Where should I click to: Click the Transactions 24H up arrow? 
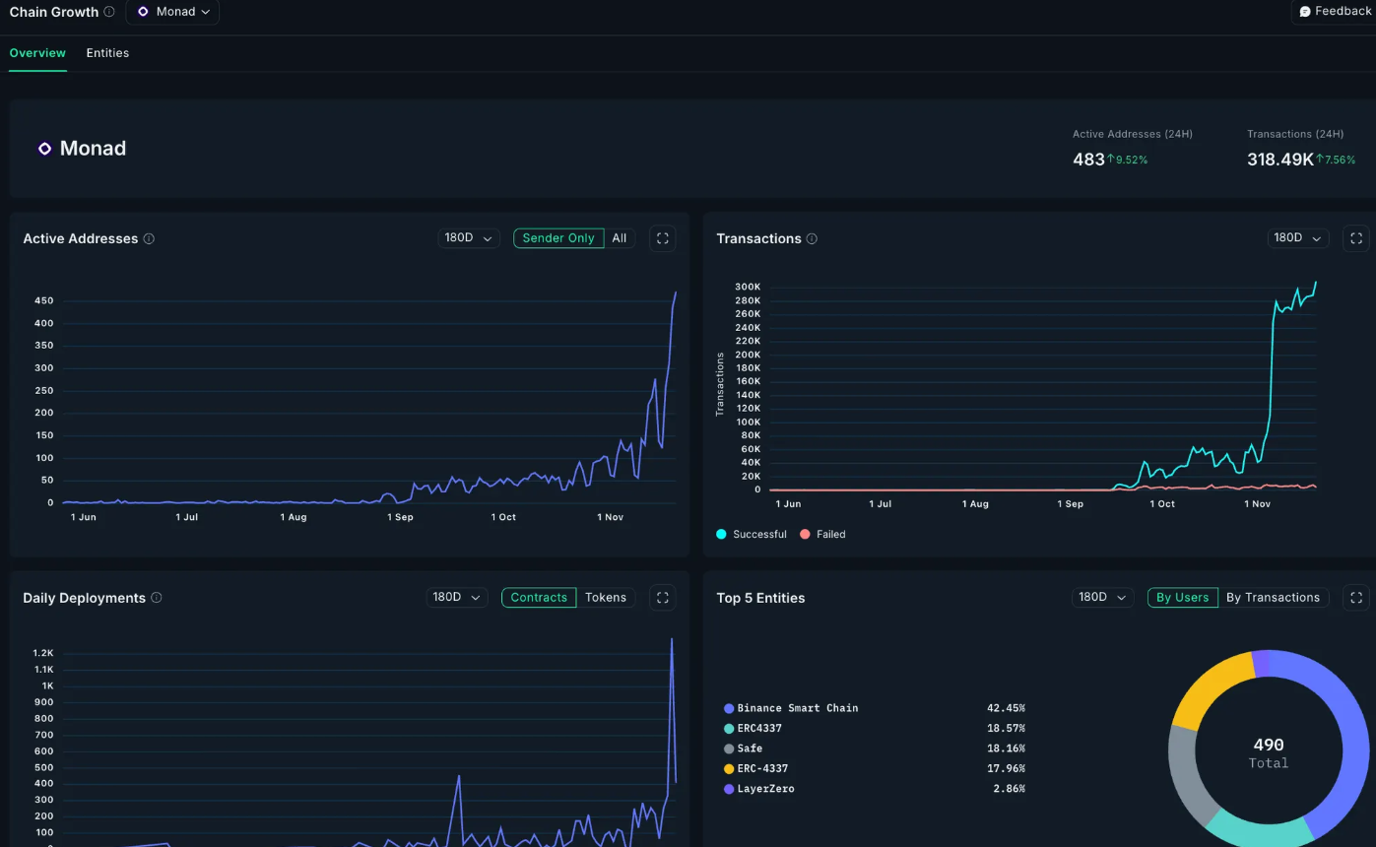[1319, 159]
